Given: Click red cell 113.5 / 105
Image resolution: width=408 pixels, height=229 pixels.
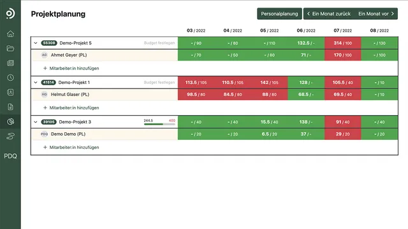Looking at the screenshot, I should 196,83.
